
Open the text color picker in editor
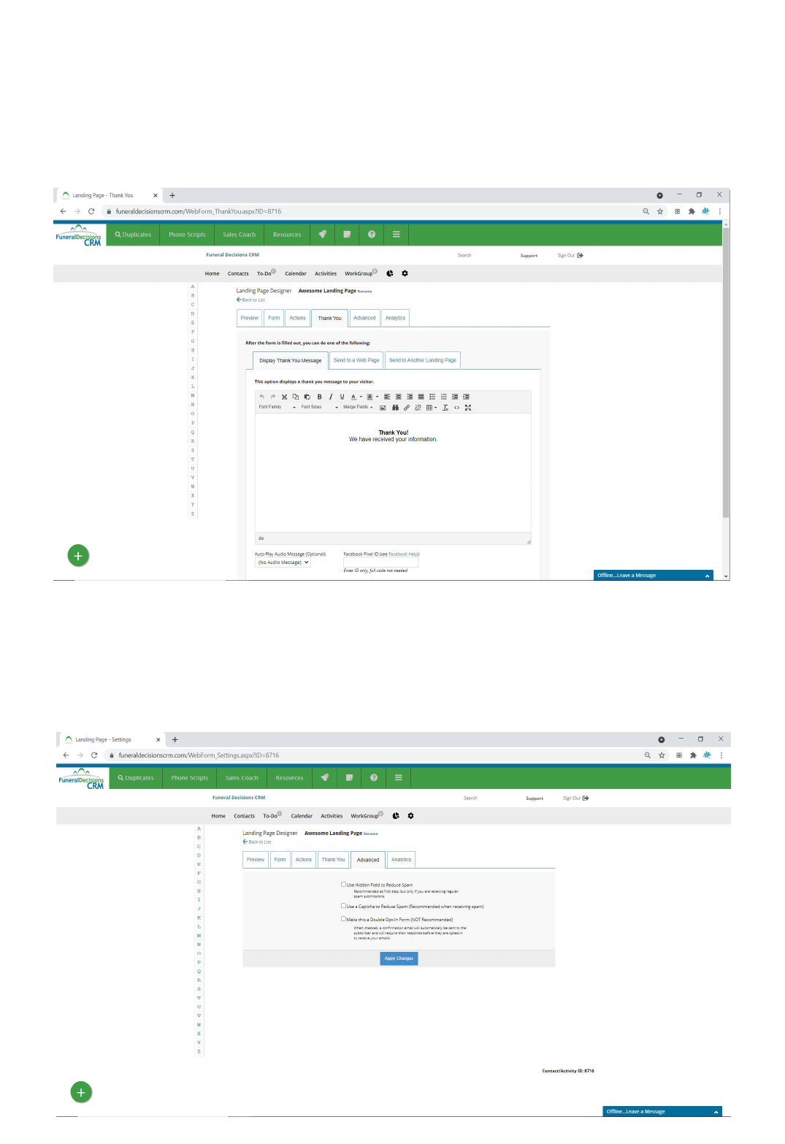pos(354,397)
